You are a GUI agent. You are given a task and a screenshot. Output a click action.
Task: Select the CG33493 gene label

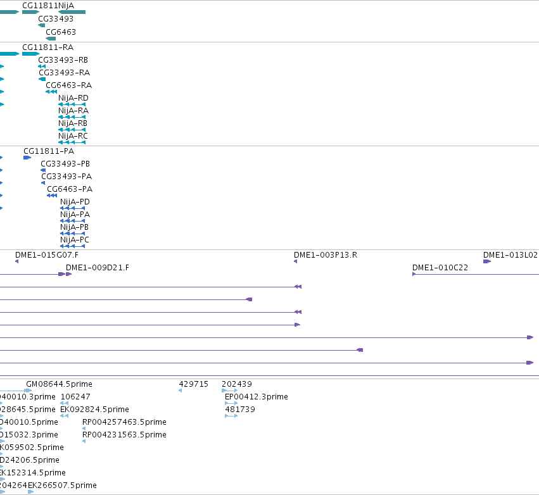[56, 18]
